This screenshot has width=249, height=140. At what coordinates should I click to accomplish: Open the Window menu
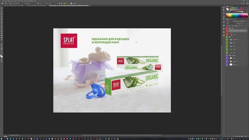tap(31, 1)
